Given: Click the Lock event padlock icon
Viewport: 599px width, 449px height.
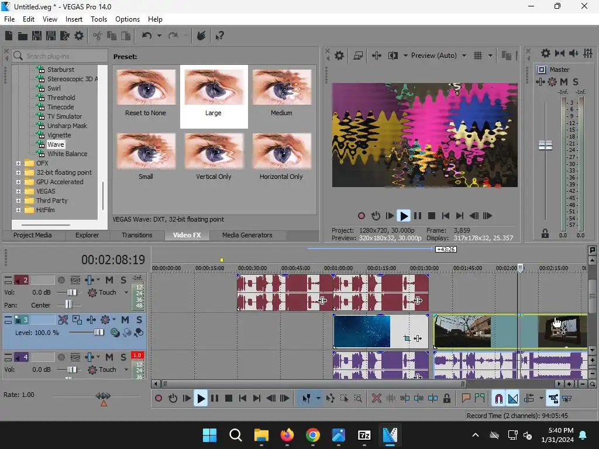Looking at the screenshot, I should click(x=446, y=399).
